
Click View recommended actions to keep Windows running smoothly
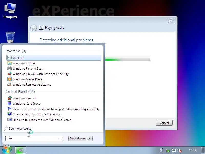click(56, 109)
